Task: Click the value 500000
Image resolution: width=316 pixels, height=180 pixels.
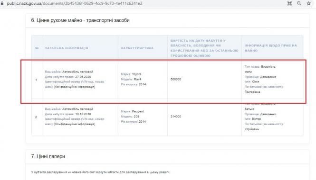Action: [176, 79]
